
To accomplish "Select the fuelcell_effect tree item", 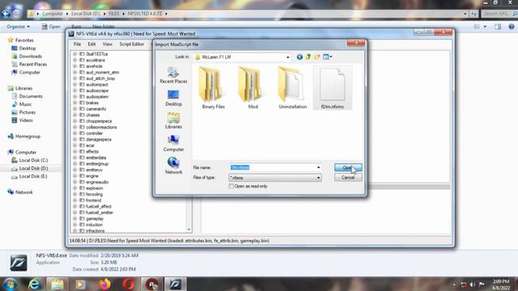I will point(99,206).
